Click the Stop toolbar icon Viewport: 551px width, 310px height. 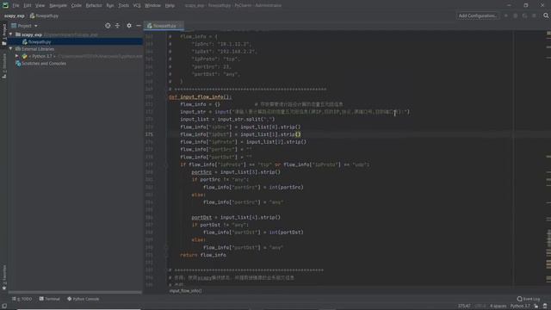point(534,15)
